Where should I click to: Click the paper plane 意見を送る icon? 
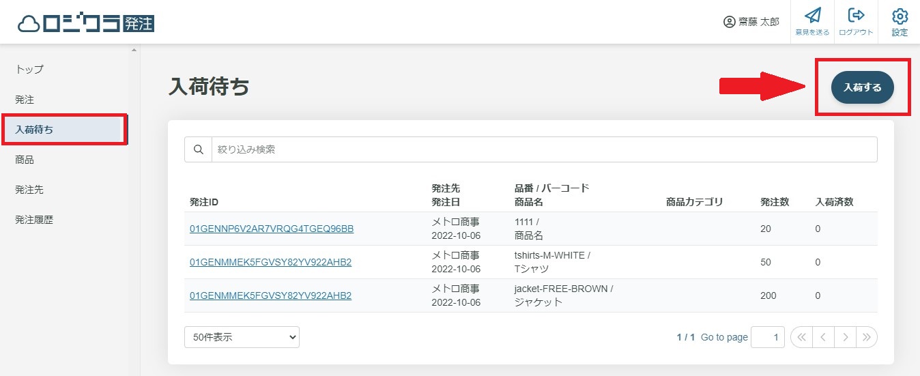point(812,16)
